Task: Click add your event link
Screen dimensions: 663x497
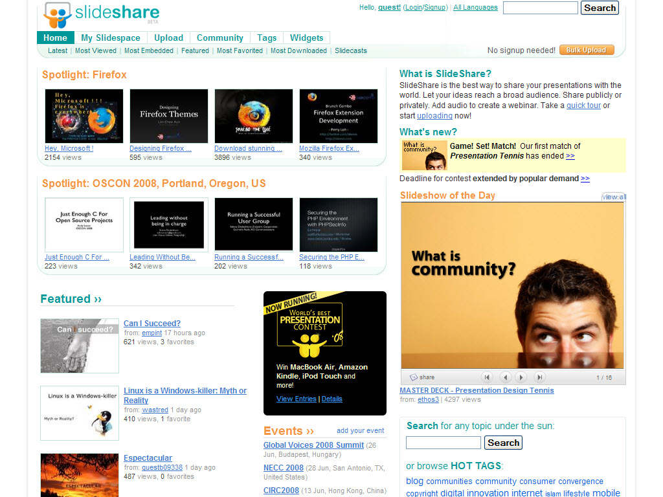Action: [360, 430]
